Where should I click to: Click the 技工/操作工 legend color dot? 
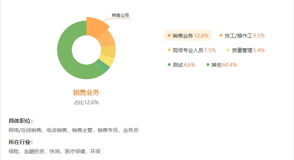tap(221, 35)
